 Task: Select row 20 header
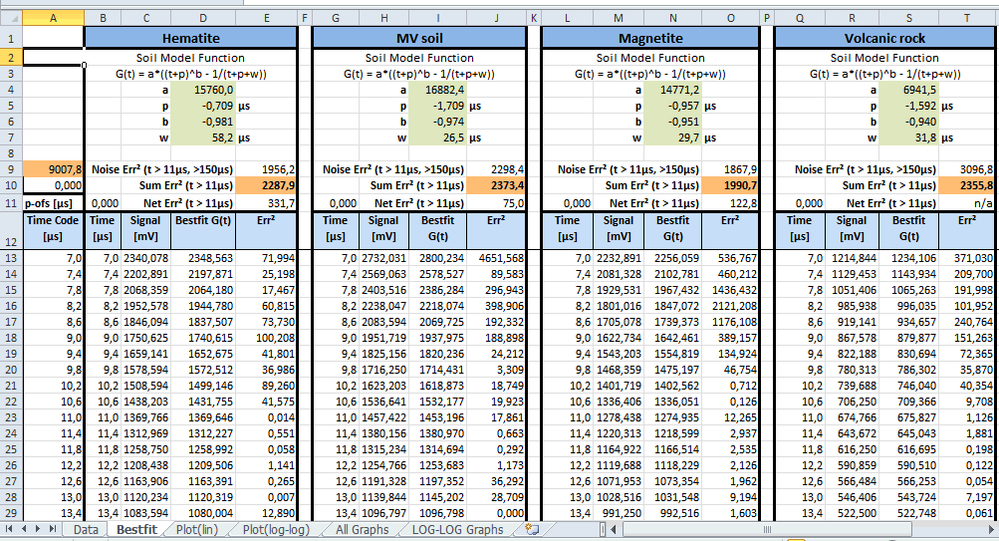tap(11, 370)
